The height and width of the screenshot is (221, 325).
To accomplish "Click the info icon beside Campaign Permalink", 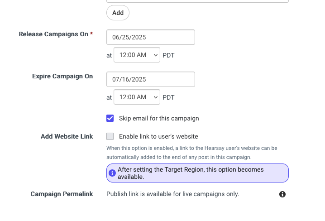I will [x=282, y=194].
